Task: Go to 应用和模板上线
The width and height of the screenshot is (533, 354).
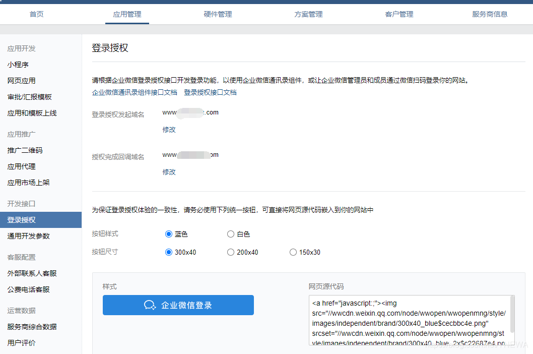Action: [x=32, y=113]
